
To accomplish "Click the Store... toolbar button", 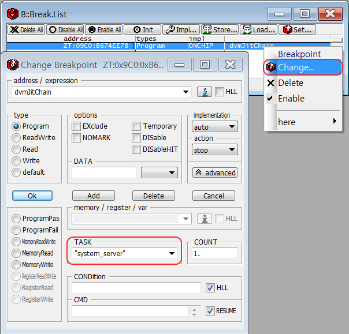I will (x=219, y=29).
